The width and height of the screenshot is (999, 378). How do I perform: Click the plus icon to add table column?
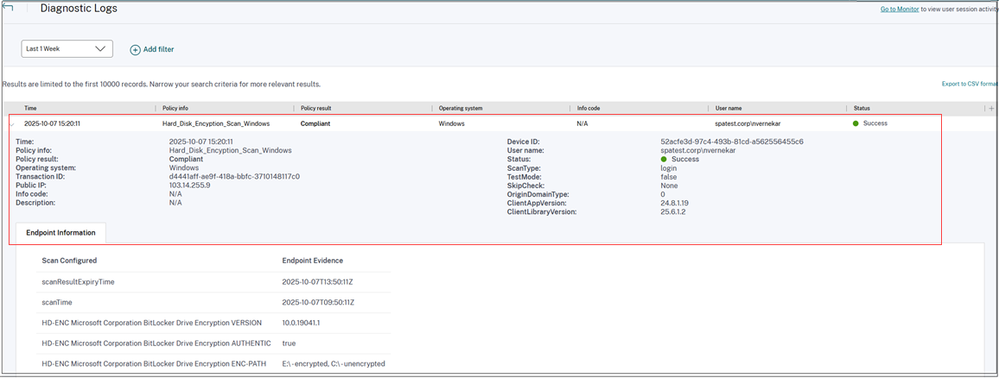coord(990,109)
